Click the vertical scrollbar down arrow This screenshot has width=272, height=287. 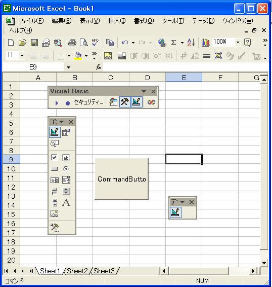click(x=264, y=263)
